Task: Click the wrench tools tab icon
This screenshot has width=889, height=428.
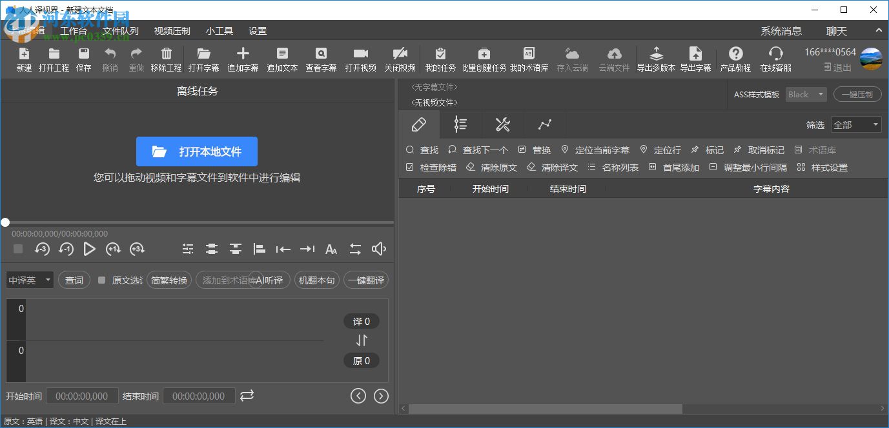Action: click(502, 124)
